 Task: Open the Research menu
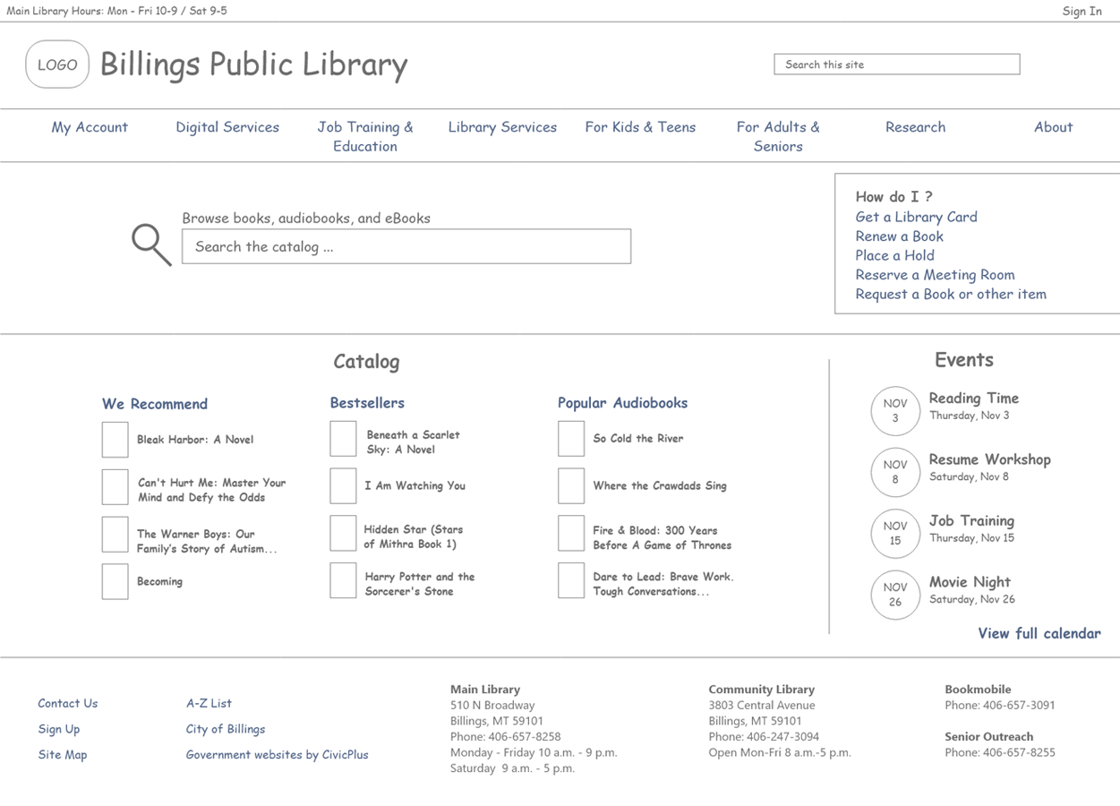(x=915, y=127)
